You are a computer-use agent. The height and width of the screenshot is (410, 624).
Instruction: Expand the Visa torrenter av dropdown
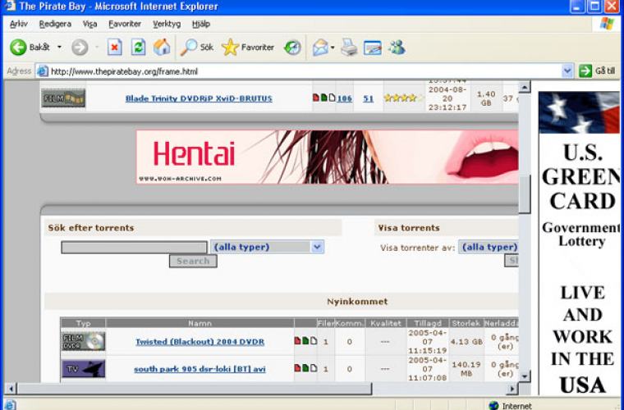(x=489, y=247)
